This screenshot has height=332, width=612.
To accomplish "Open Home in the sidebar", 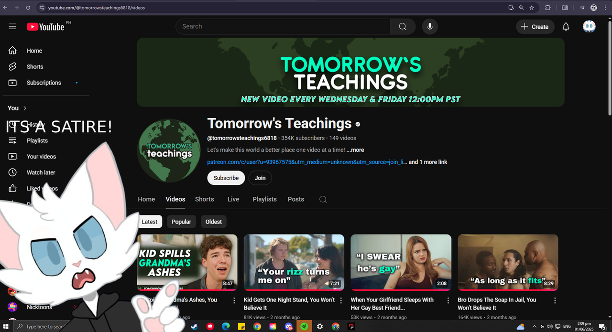I will click(34, 51).
